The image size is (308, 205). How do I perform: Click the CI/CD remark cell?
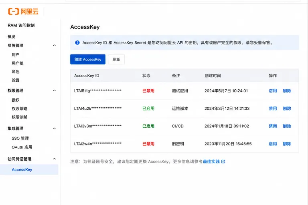[x=178, y=126]
